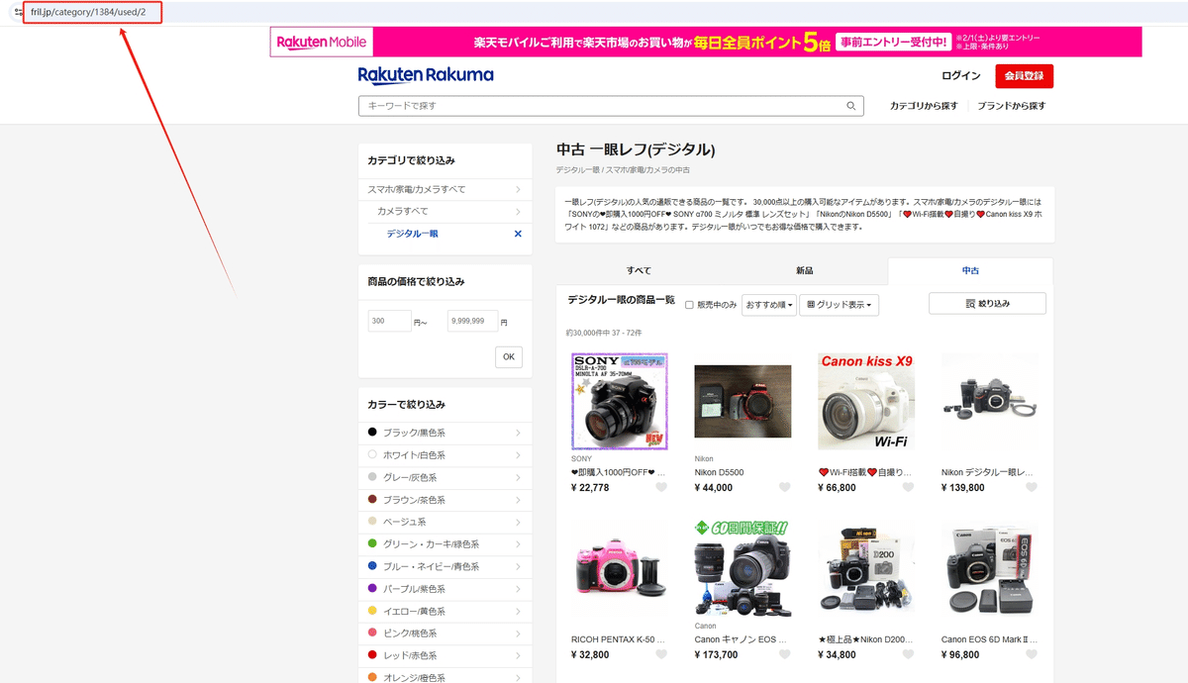The image size is (1188, 683).
Task: Select the 中古 tab
Action: (970, 270)
